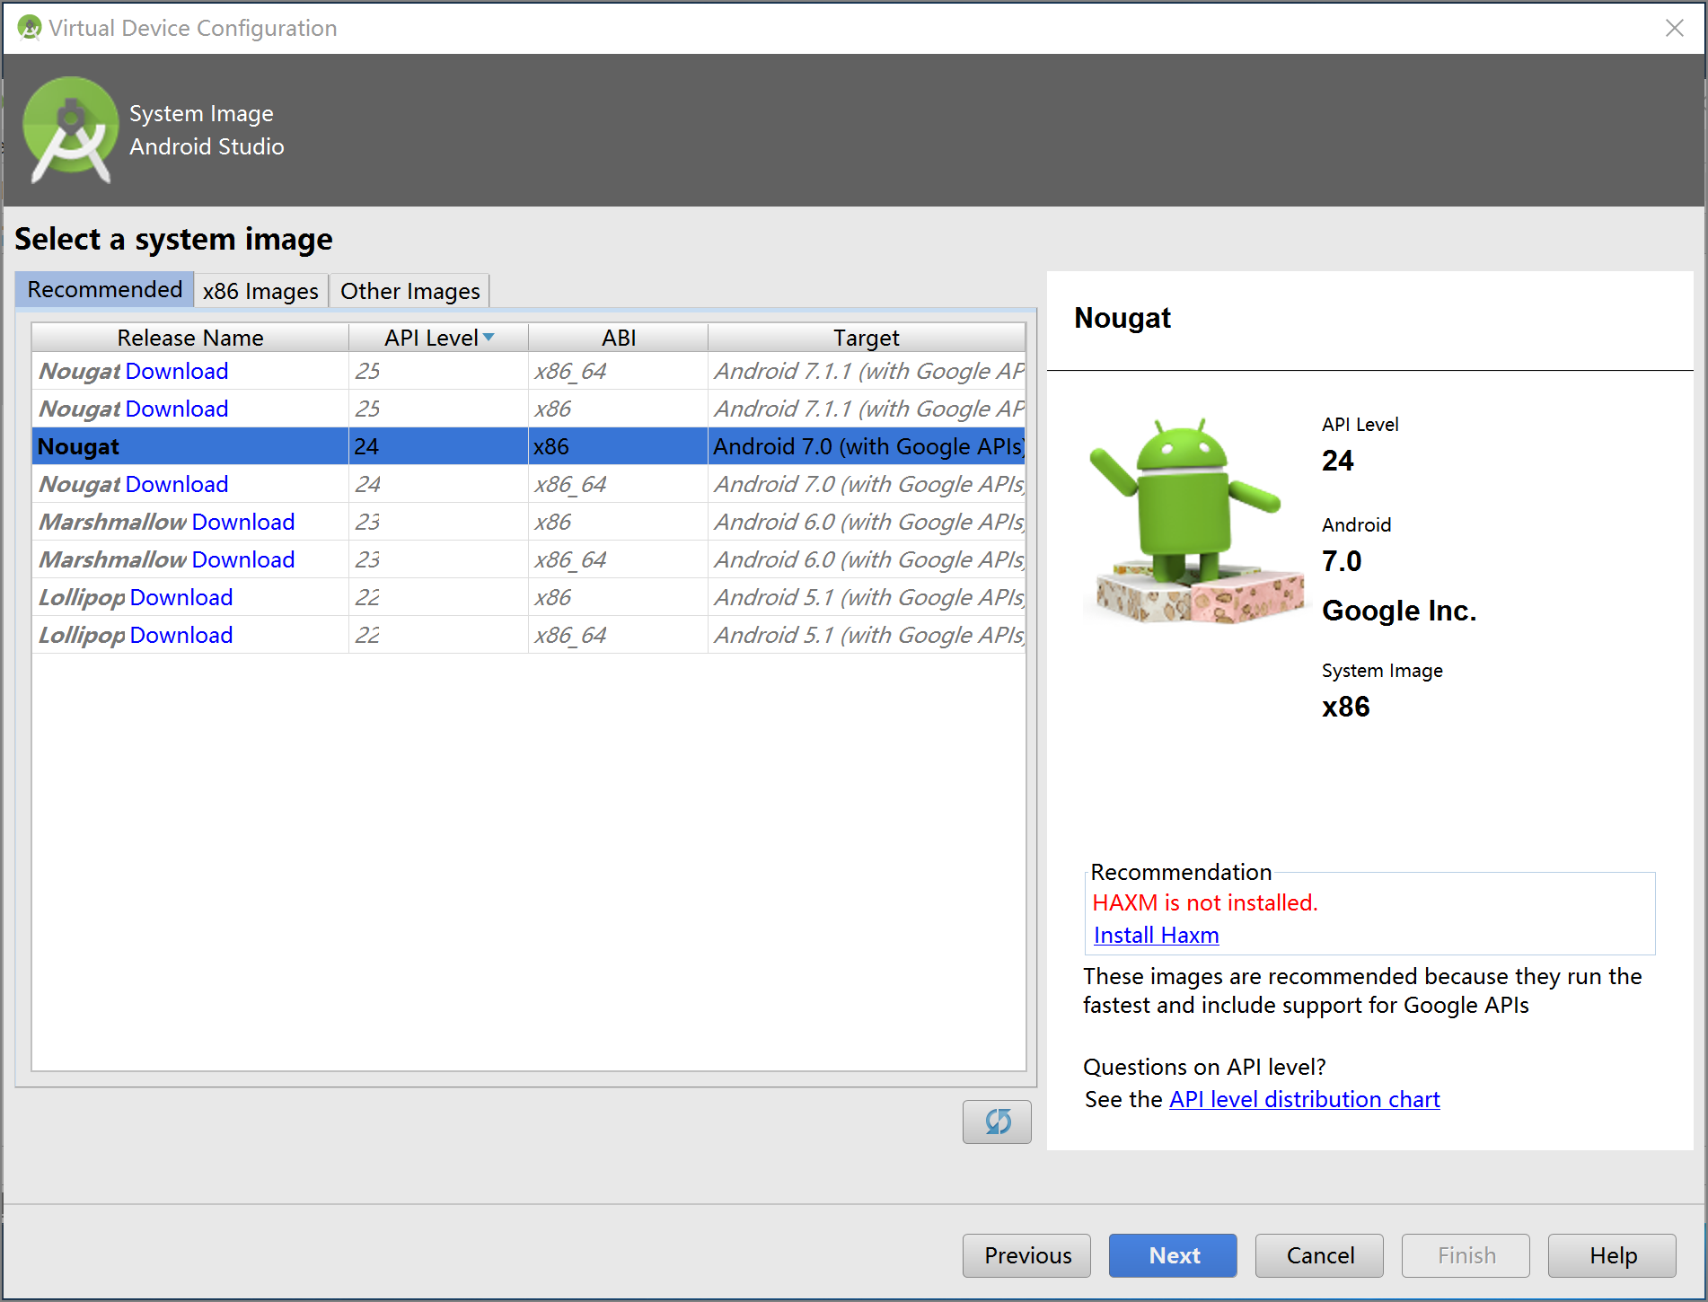Screen dimensions: 1708x1302
Task: Click the 'Select a system image' heading
Action: (173, 239)
